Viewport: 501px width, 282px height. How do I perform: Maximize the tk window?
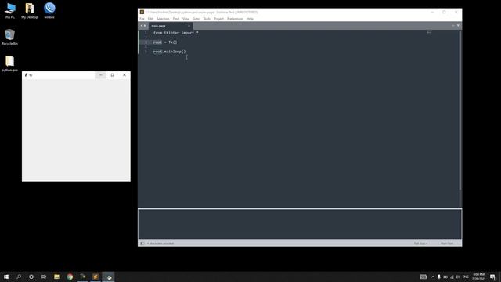coord(113,75)
